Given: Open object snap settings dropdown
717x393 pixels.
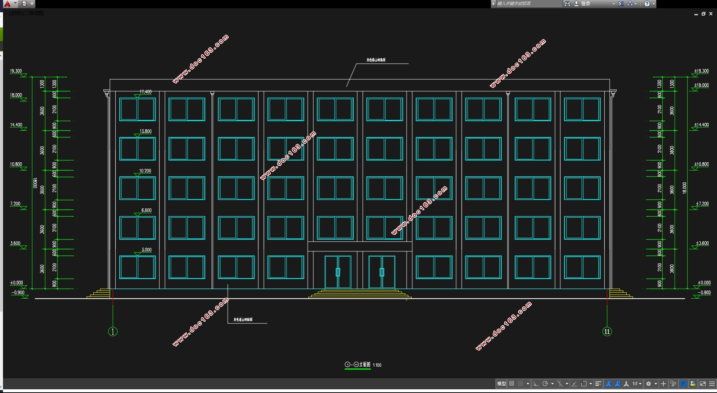Looking at the screenshot, I should click(591, 384).
